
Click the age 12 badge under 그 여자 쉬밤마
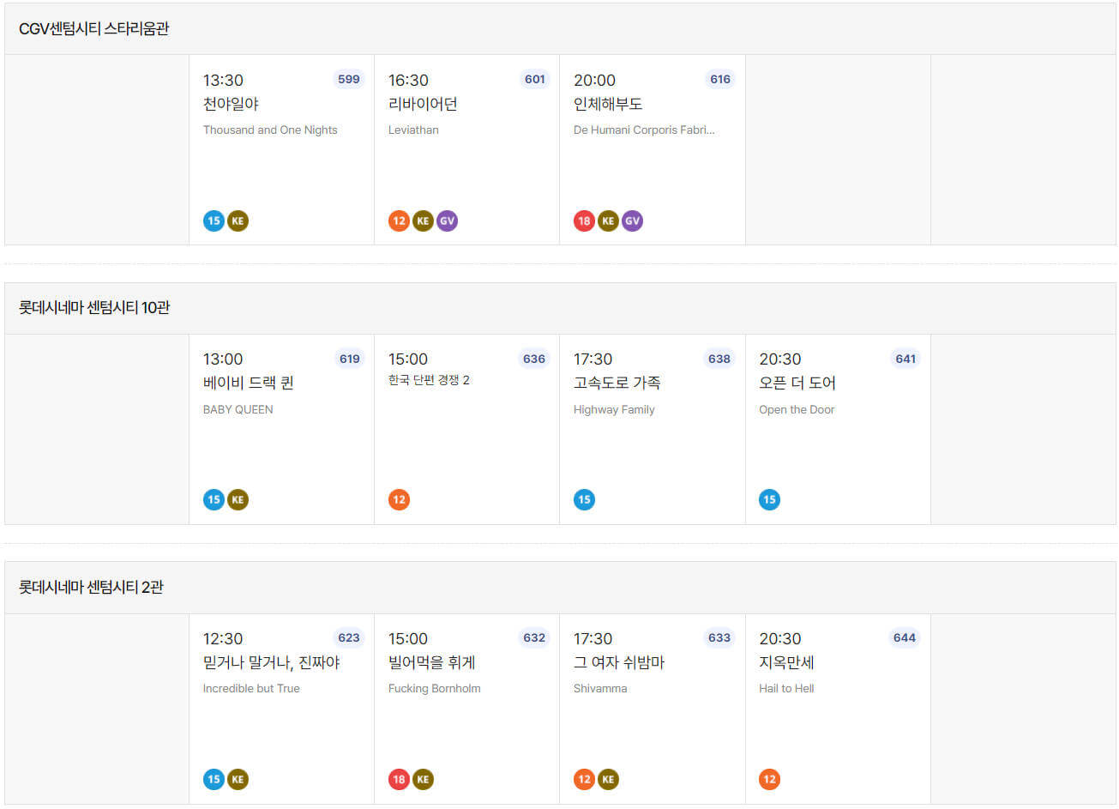tap(584, 779)
